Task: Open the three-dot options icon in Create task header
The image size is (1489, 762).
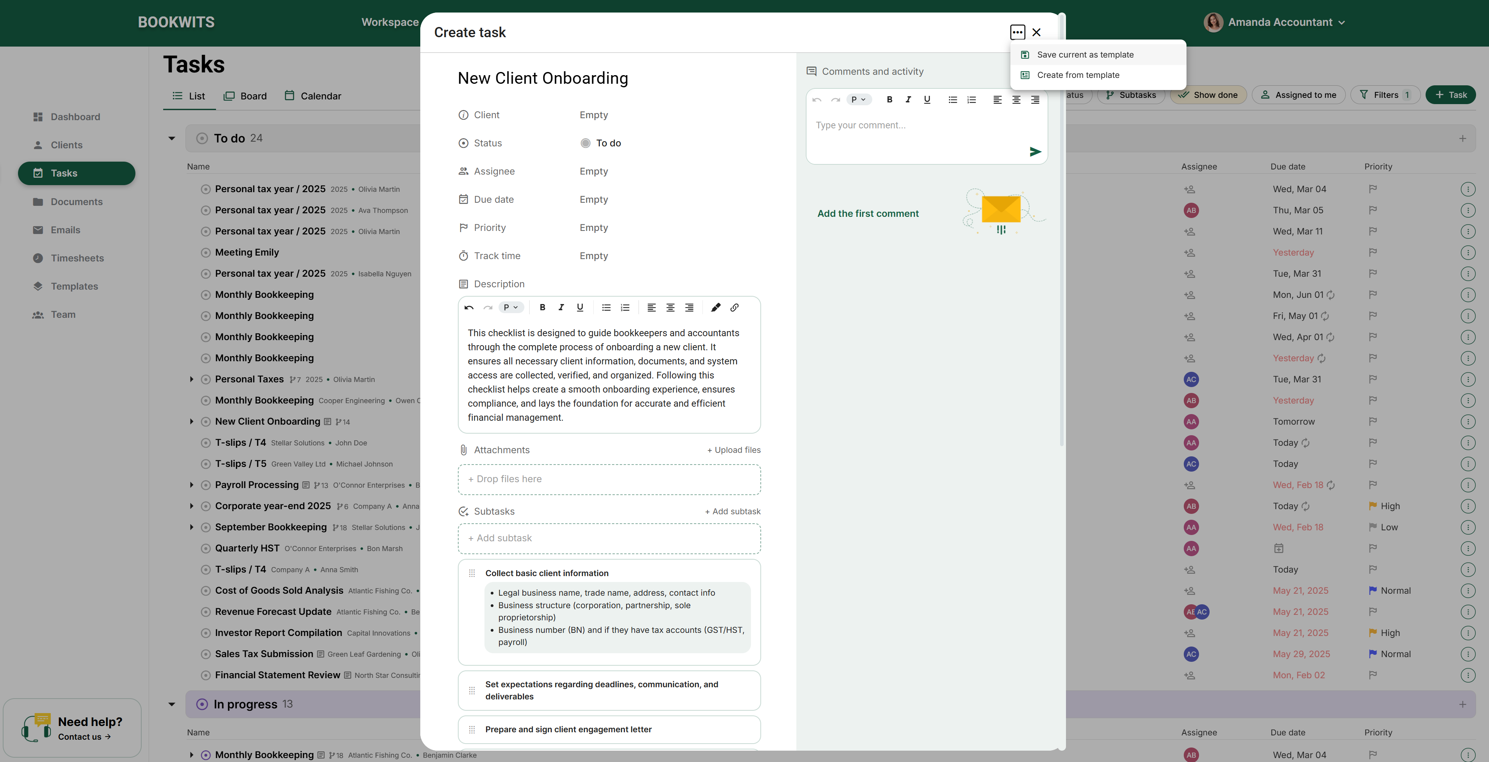Action: (x=1017, y=32)
